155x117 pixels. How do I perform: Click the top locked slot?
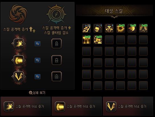57,44
